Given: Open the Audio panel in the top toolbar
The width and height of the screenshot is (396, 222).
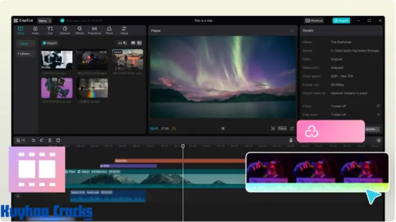Looking at the screenshot, I should (35, 30).
